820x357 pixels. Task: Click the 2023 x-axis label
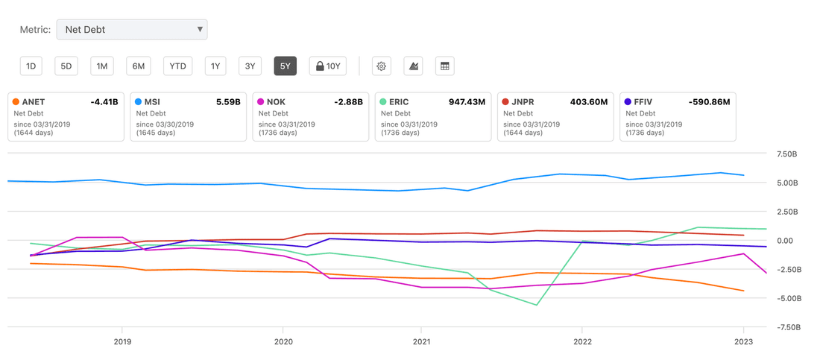(x=743, y=342)
